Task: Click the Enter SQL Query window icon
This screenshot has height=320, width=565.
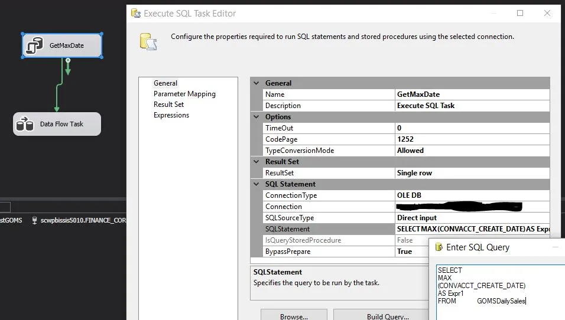Action: 439,247
